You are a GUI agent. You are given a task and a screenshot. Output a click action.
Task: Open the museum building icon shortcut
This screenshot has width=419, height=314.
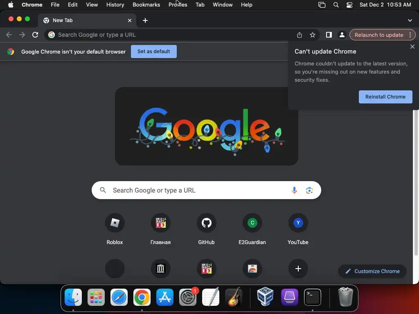[x=160, y=268]
